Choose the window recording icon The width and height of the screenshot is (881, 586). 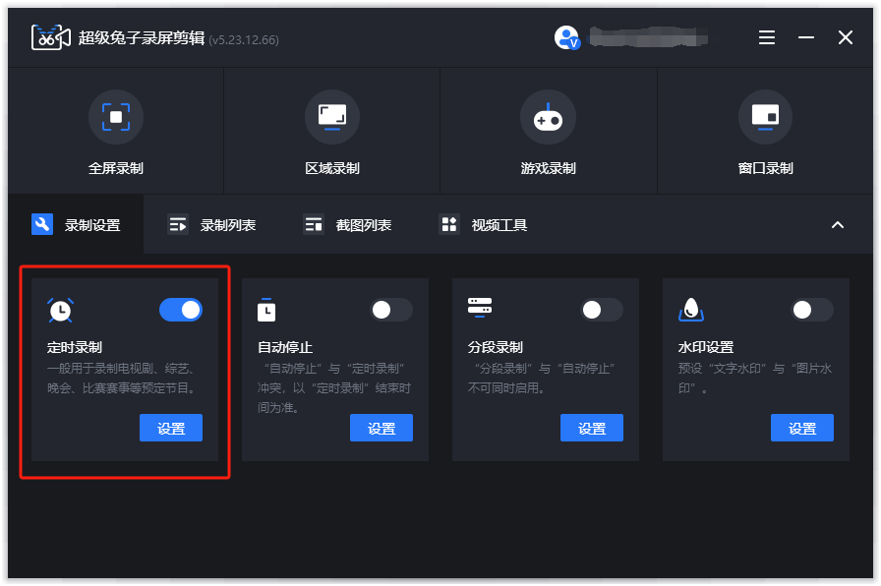coord(765,117)
